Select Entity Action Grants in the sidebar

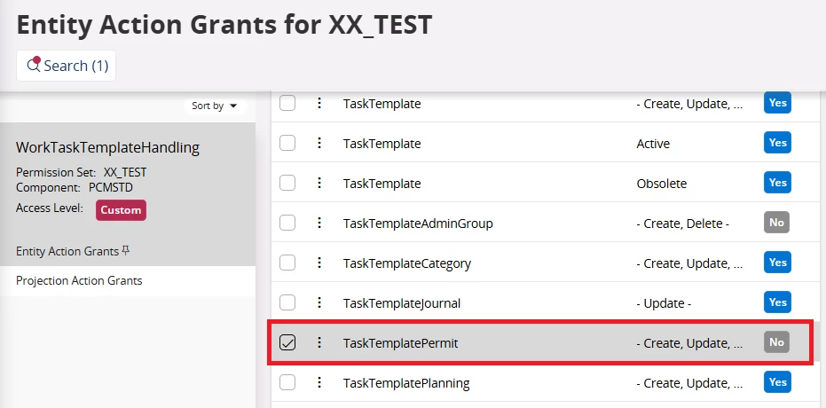[67, 251]
